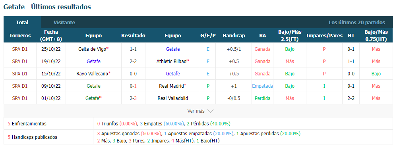Click the Impares/Pares column header

(324, 36)
